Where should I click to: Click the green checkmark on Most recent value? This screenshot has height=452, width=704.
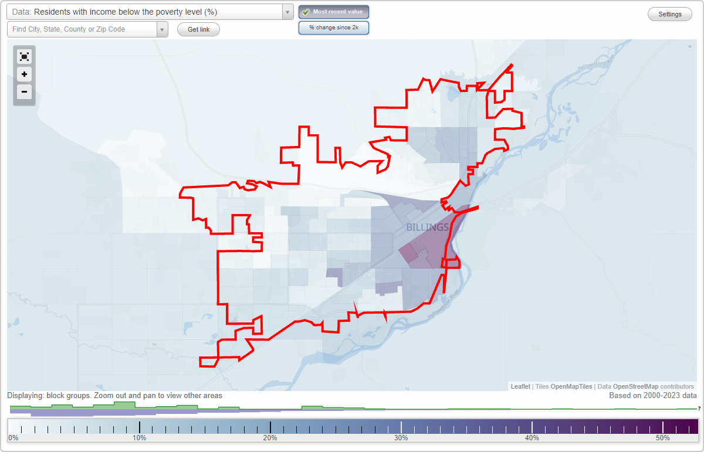[306, 12]
